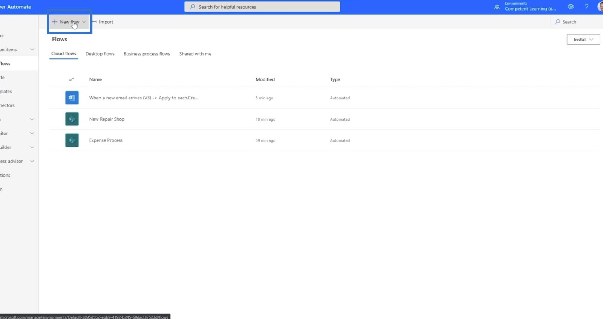Open the user profile avatar
This screenshot has width=603, height=319.
click(x=600, y=7)
